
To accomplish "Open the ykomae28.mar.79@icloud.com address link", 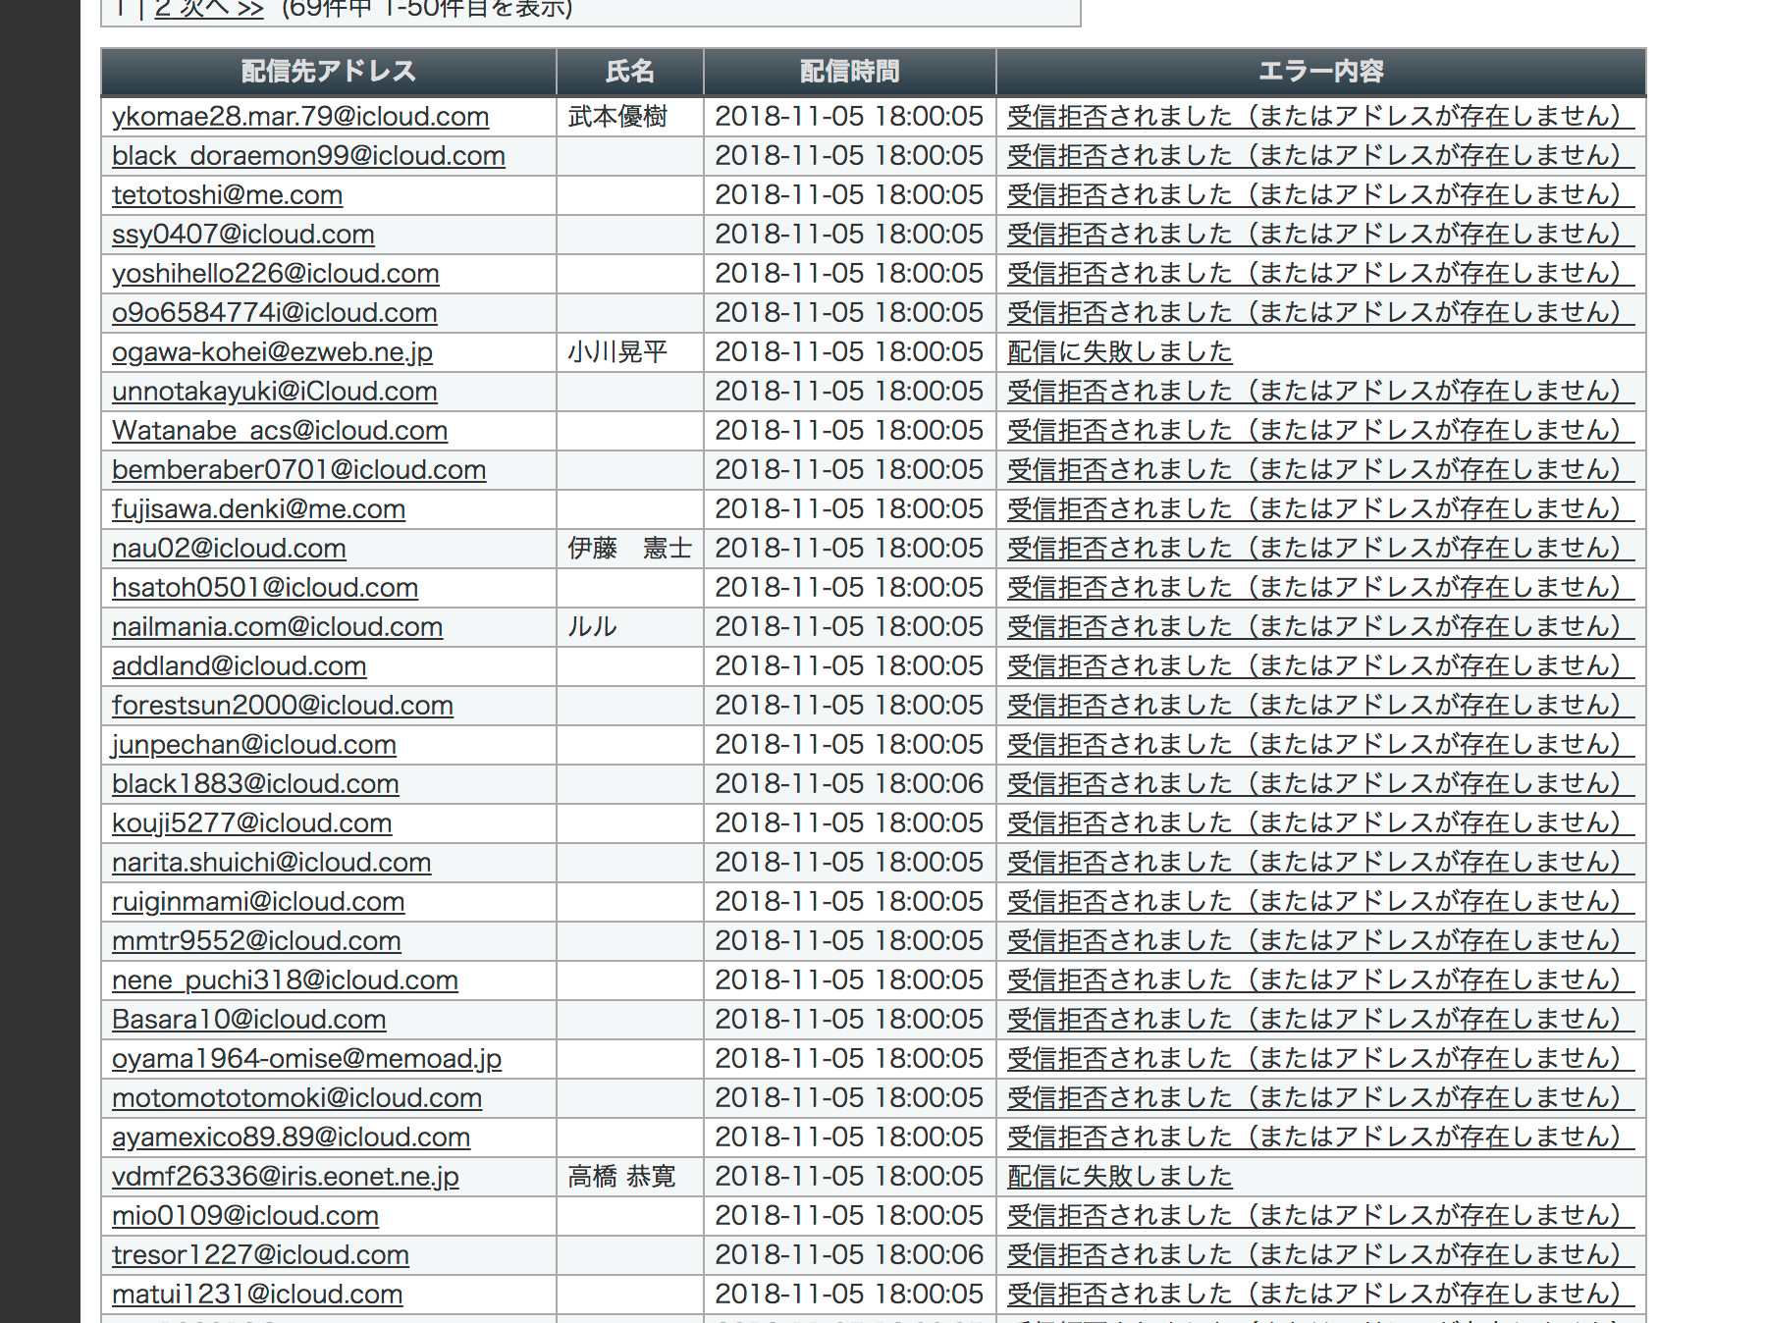I will [300, 117].
